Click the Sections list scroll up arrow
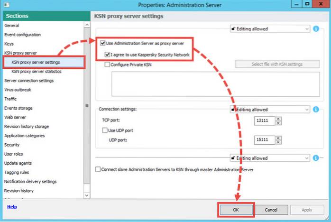This screenshot has width=331, height=222. click(x=86, y=25)
